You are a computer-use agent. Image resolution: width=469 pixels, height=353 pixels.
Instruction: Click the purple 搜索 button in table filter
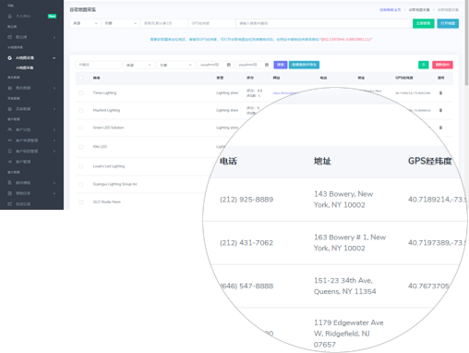(281, 65)
